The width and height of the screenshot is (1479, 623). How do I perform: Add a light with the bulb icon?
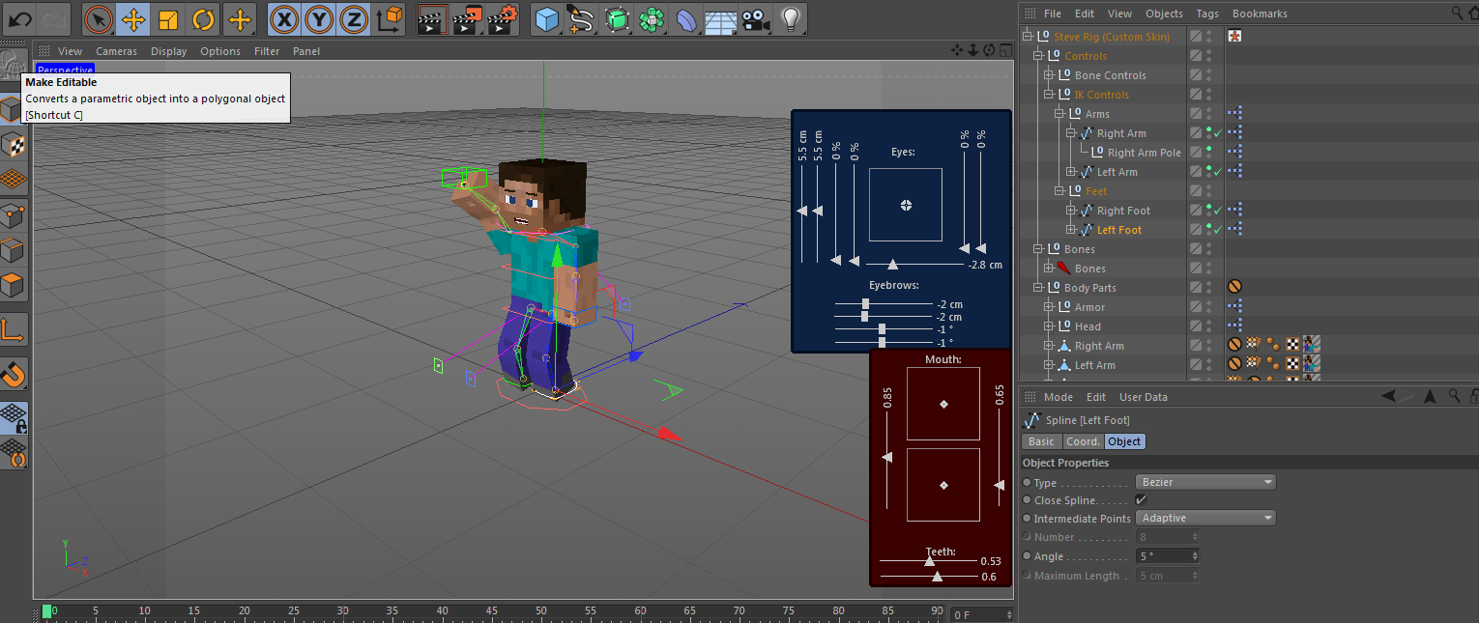click(791, 18)
